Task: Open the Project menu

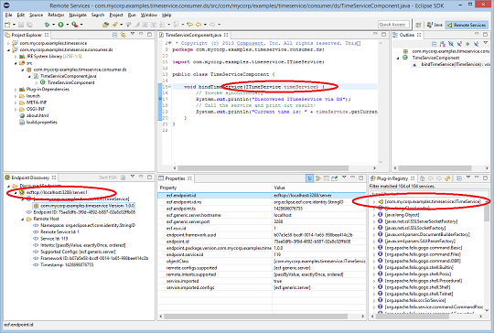Action: [116, 15]
